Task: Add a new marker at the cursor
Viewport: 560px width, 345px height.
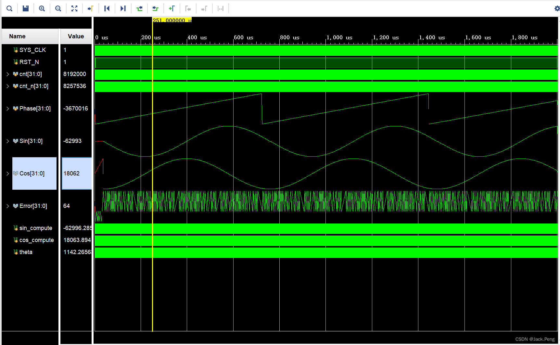Action: (x=172, y=8)
